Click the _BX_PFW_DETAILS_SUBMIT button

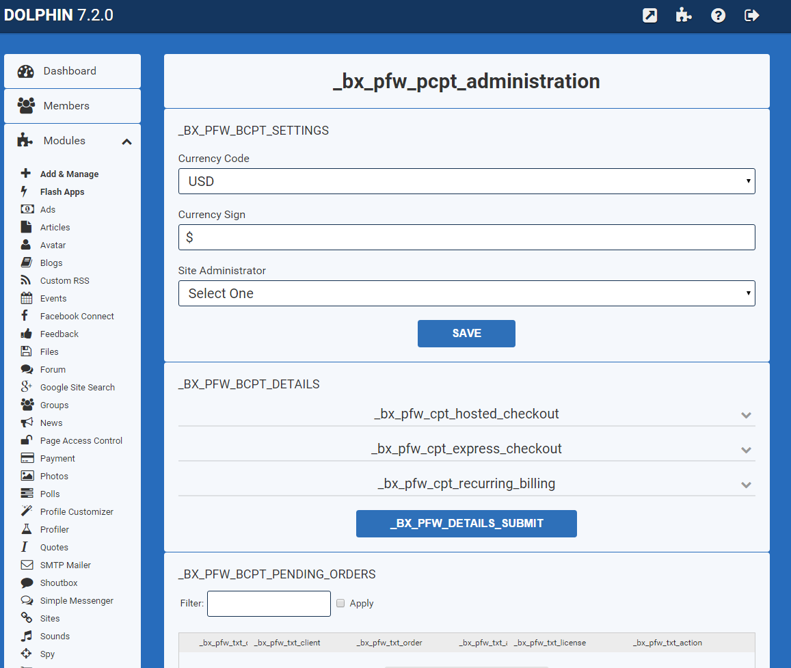(x=466, y=524)
